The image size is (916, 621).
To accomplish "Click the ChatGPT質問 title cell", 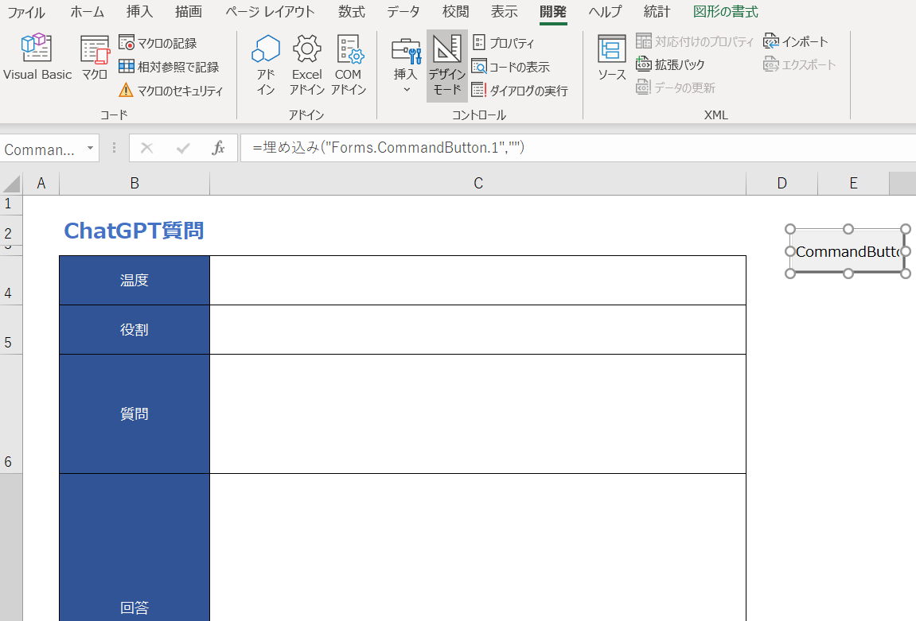I will pos(134,231).
